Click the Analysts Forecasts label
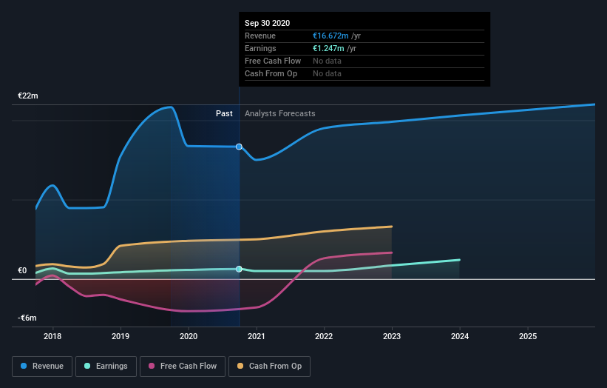 point(280,113)
